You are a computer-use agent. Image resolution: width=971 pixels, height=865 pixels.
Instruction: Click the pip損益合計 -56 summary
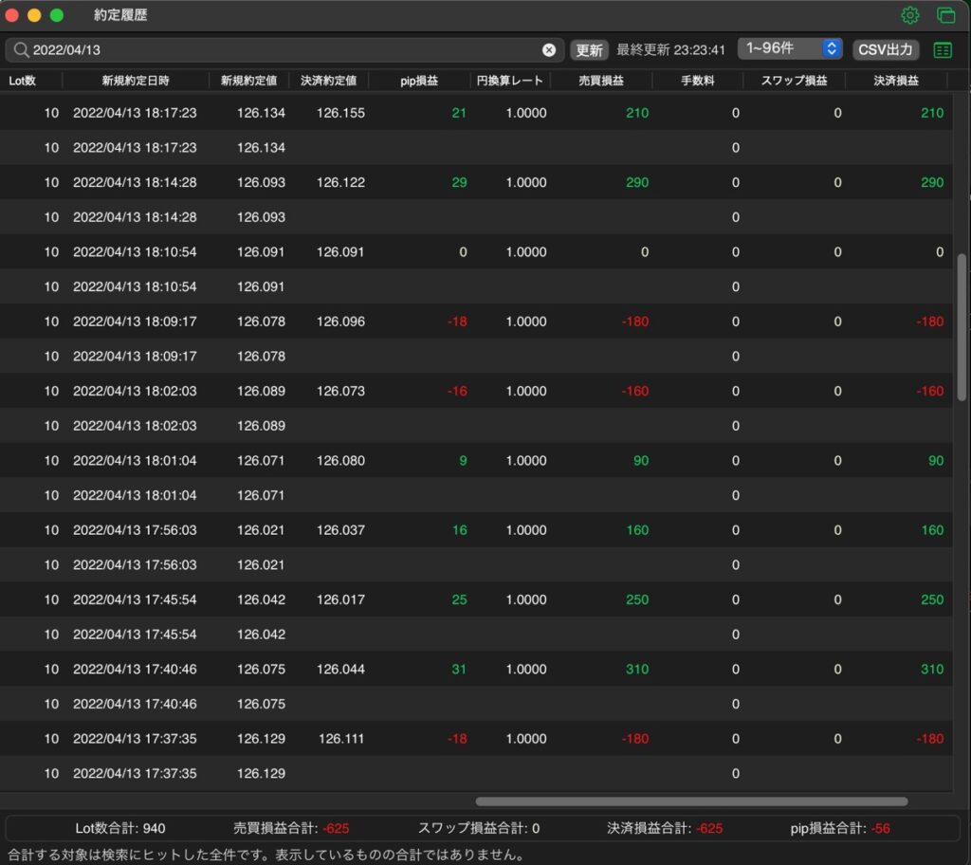coord(840,828)
